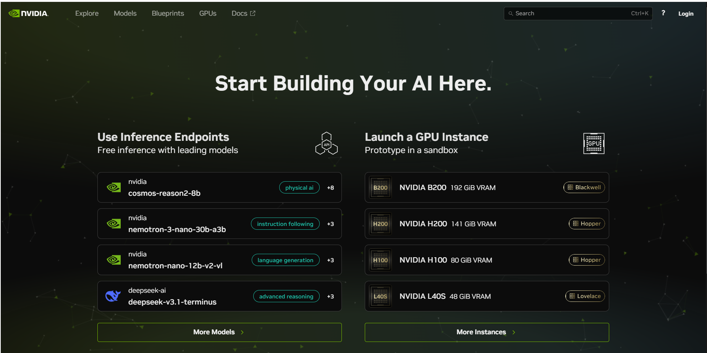Click the language generation tag
The image size is (707, 353).
(286, 260)
